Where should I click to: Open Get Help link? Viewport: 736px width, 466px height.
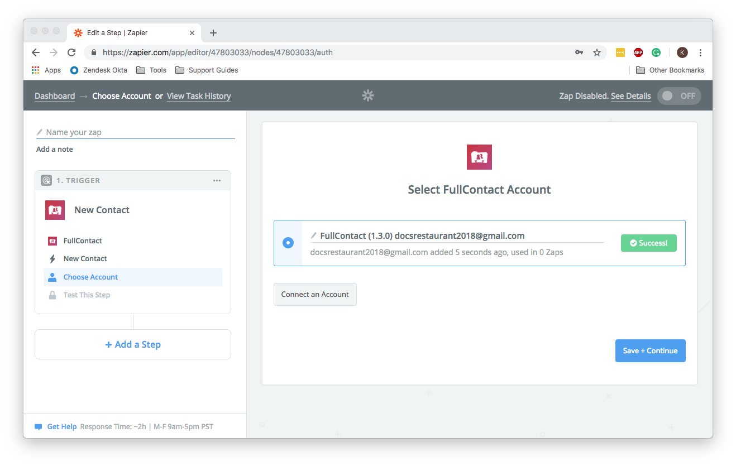[x=62, y=426]
